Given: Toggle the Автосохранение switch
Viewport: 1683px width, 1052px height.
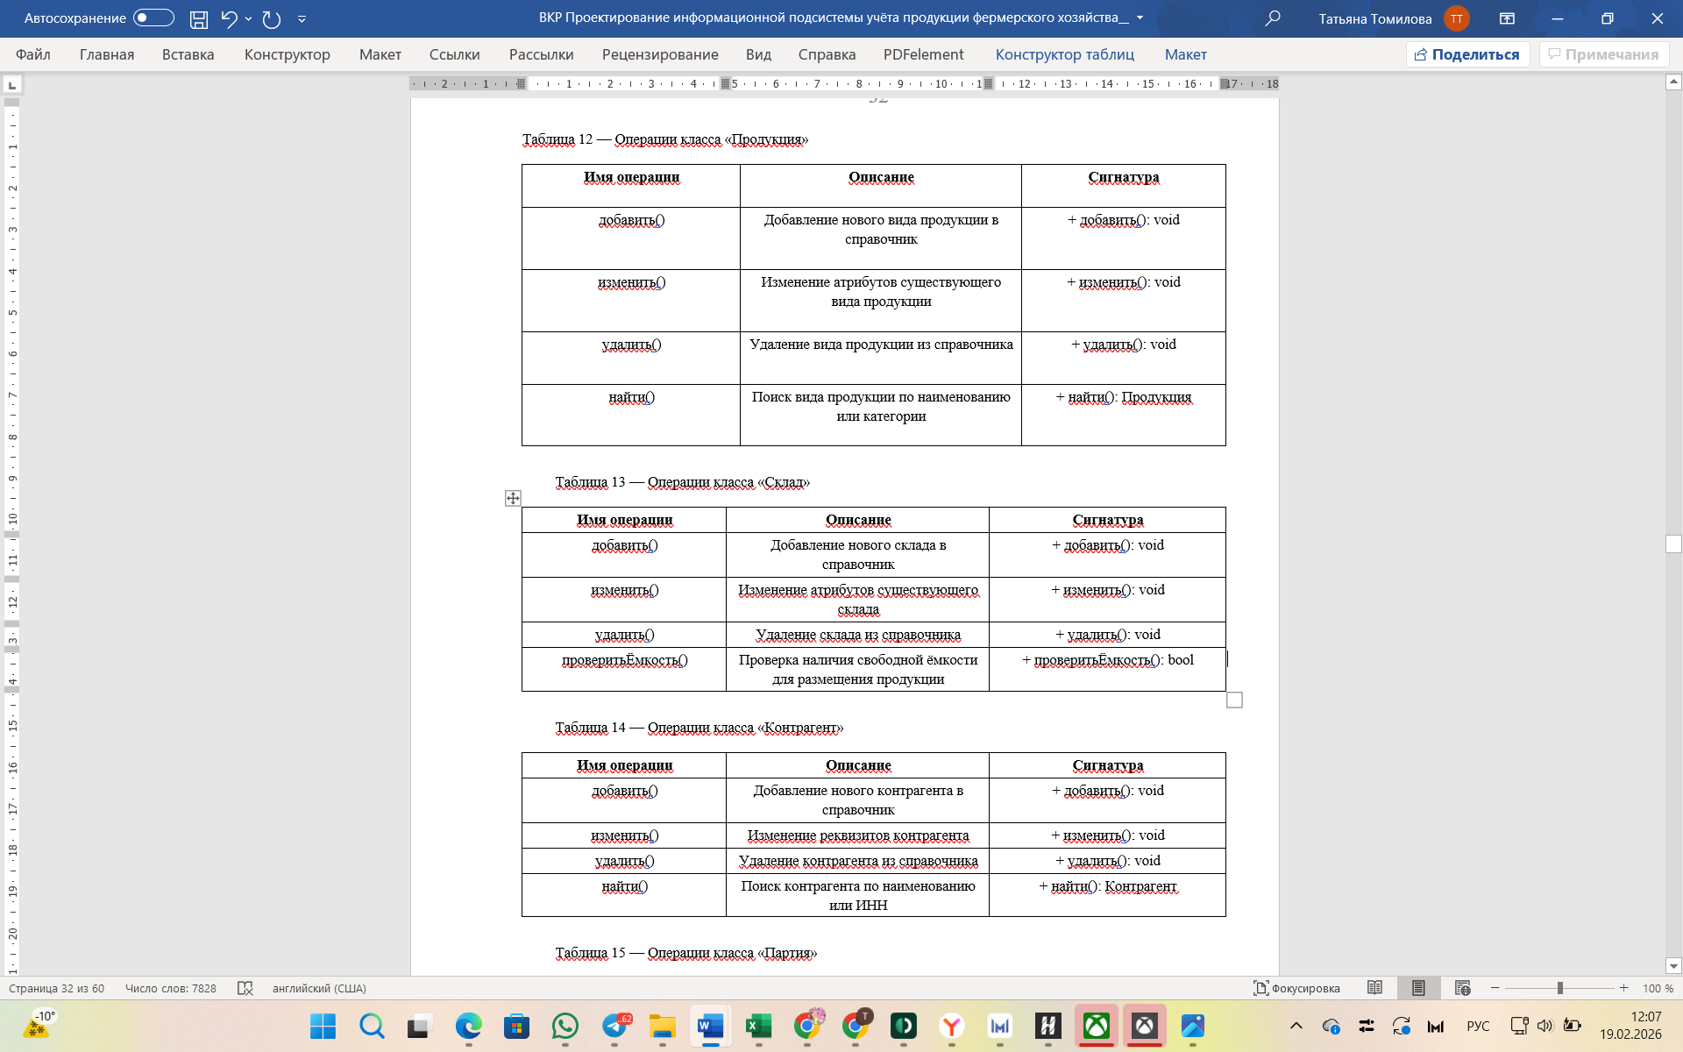Looking at the screenshot, I should tap(153, 18).
